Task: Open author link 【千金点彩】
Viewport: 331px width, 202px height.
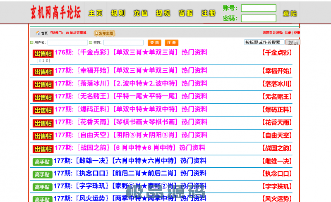Action: coord(277,53)
